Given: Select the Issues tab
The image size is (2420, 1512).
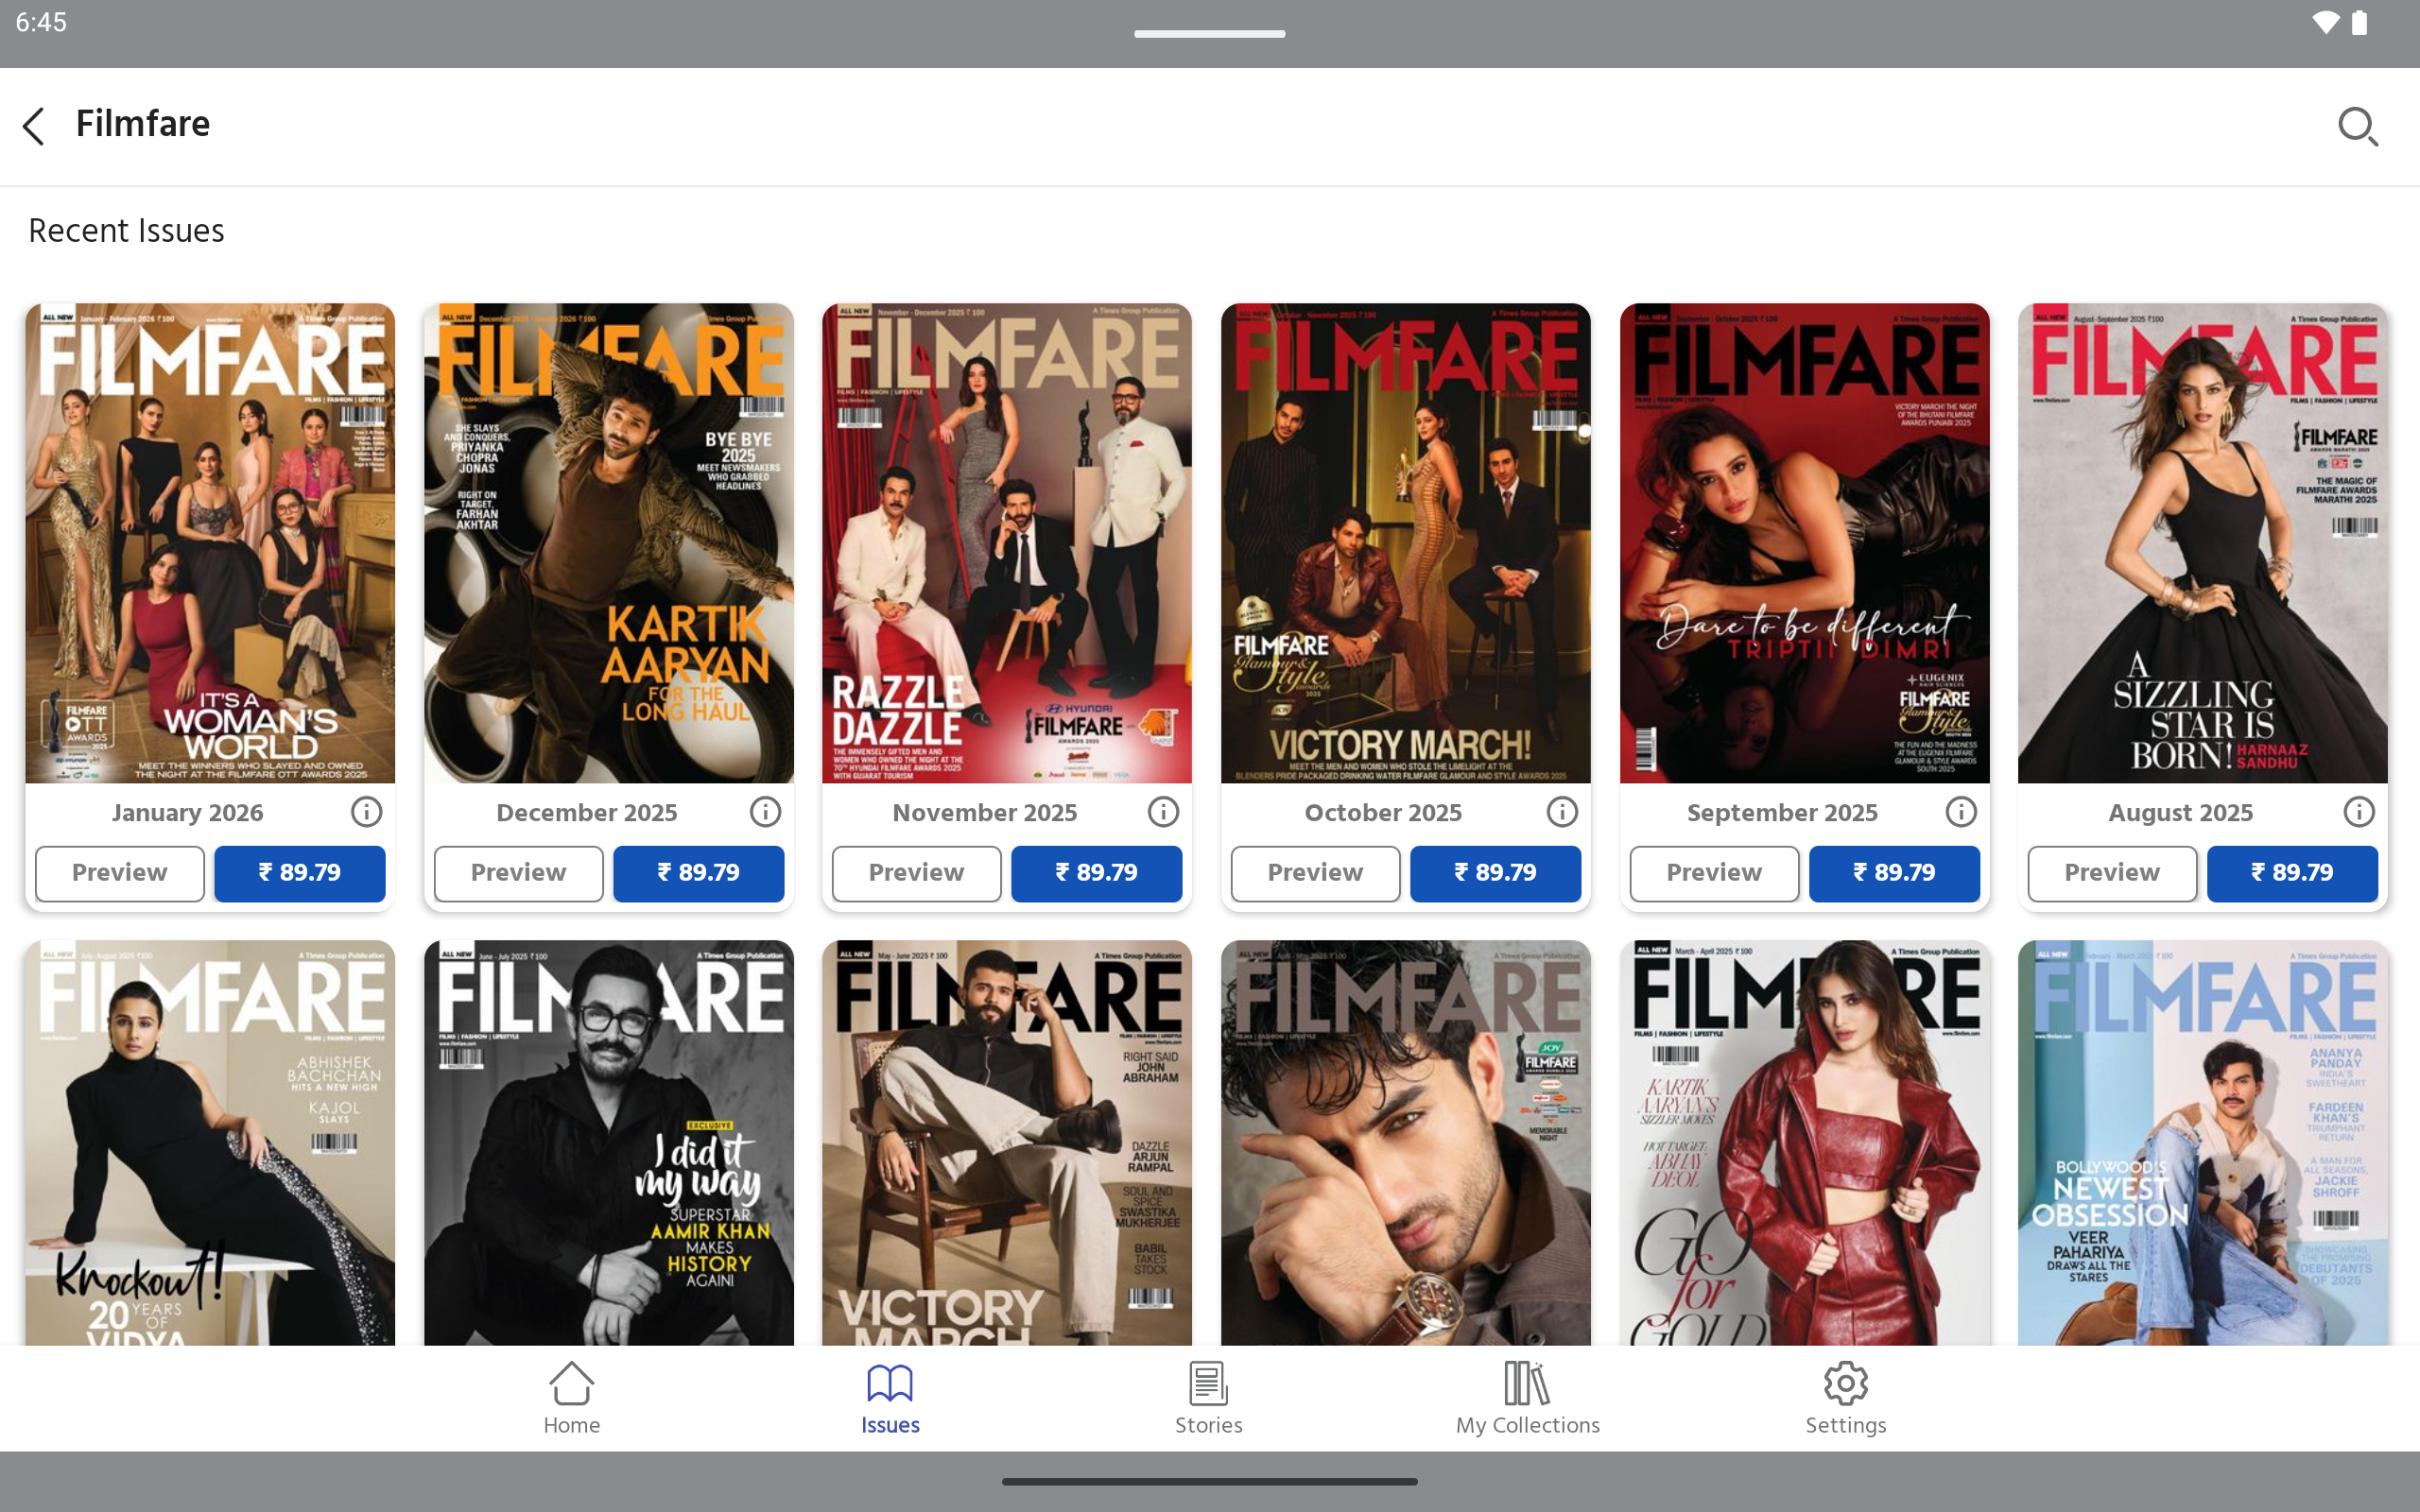Looking at the screenshot, I should coord(890,1397).
